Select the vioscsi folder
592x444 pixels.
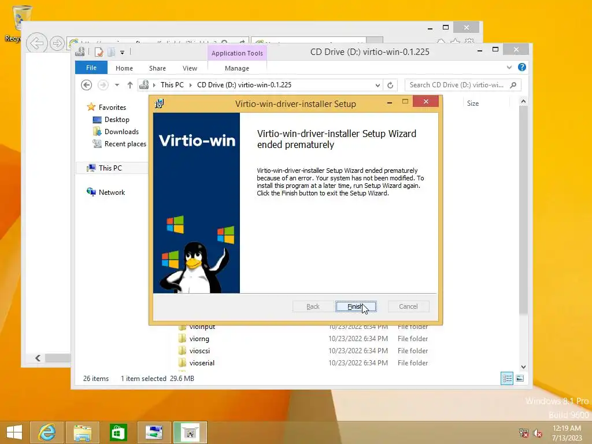(x=199, y=351)
